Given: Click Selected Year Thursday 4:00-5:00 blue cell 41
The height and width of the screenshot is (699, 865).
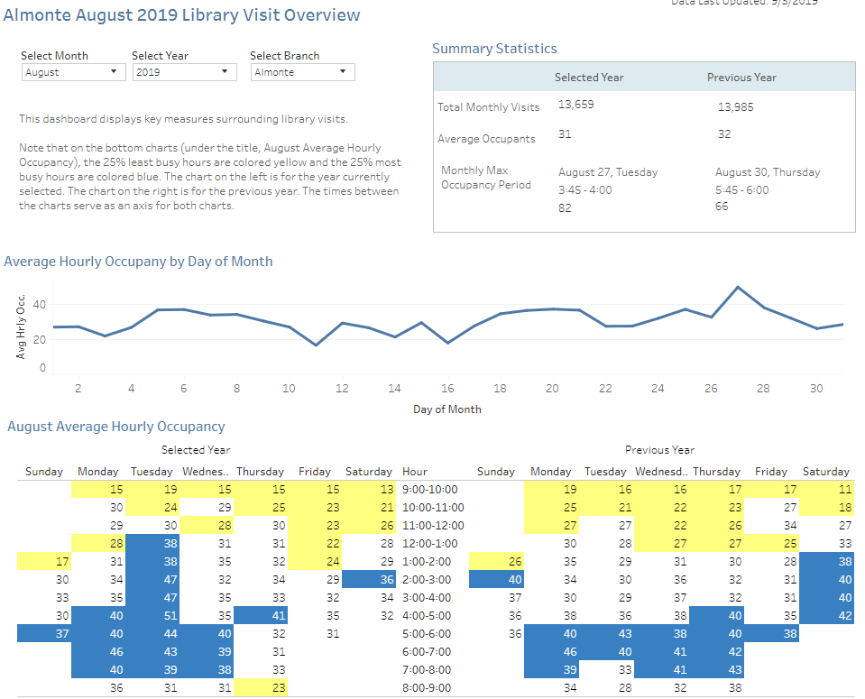Looking at the screenshot, I should coord(261,616).
